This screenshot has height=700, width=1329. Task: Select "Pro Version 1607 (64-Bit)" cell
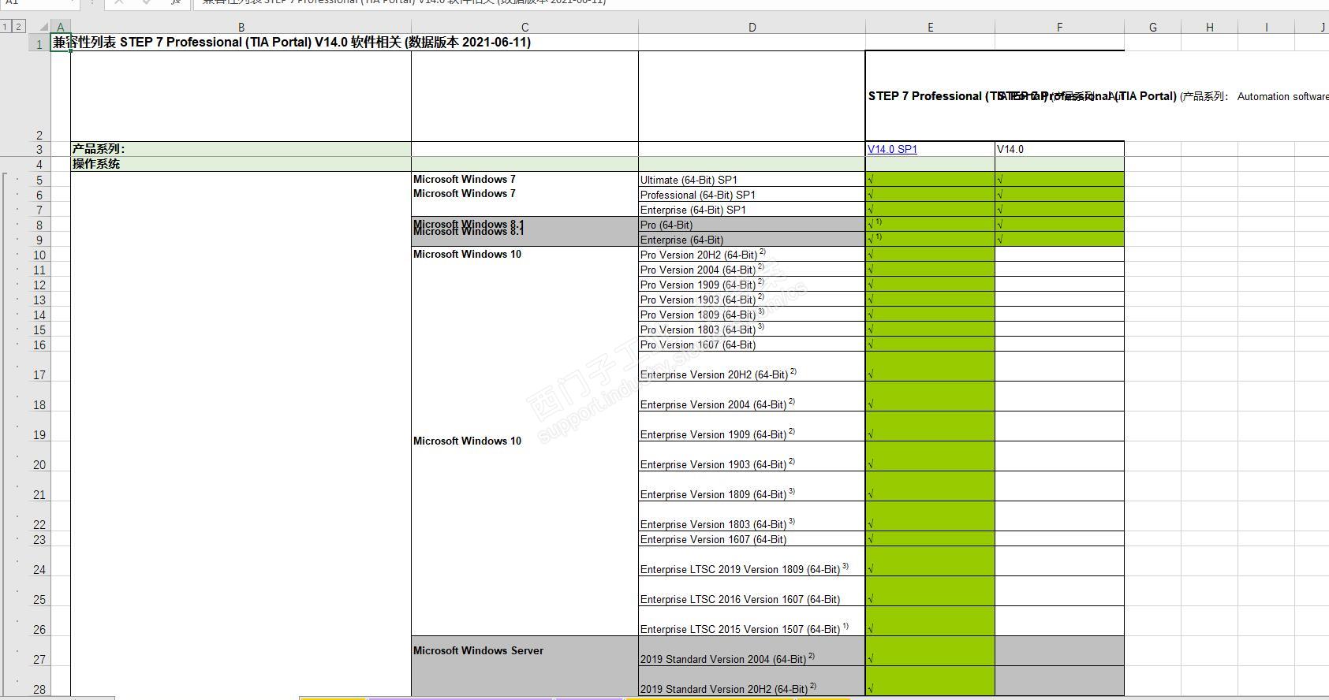point(752,344)
